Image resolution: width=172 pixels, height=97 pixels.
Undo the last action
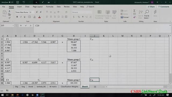tap(24, 2)
